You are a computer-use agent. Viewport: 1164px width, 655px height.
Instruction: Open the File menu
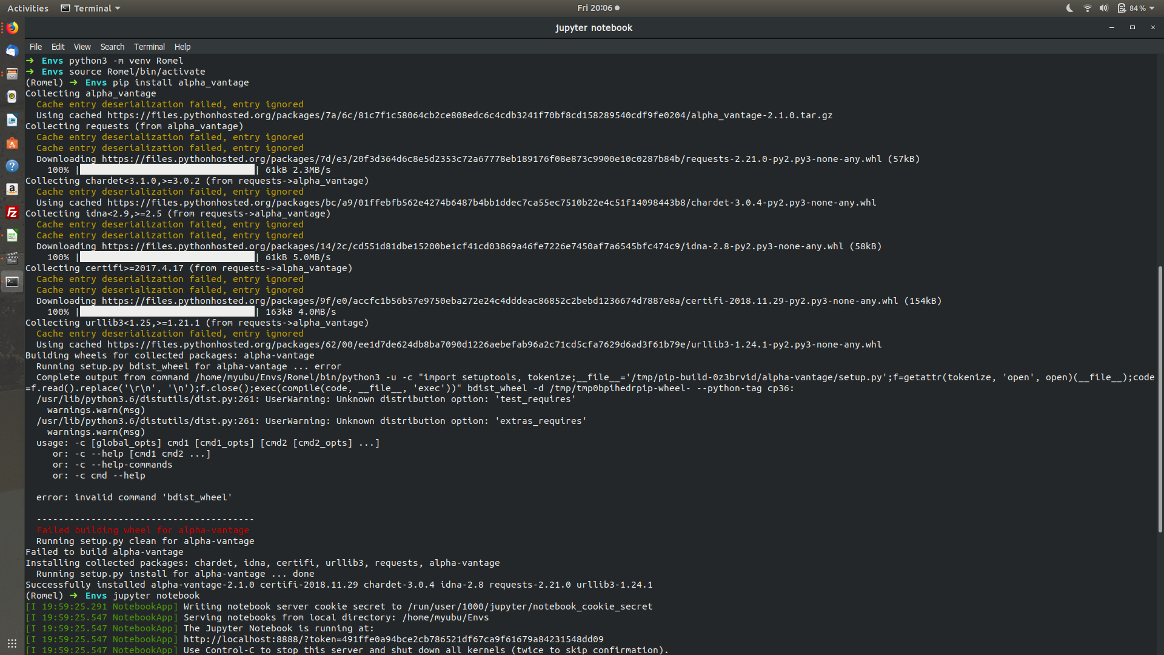click(x=35, y=47)
